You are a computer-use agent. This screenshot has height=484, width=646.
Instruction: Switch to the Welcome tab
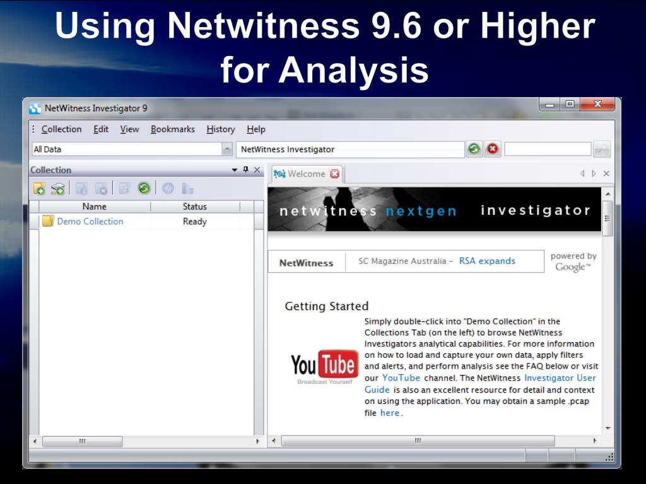[x=307, y=174]
